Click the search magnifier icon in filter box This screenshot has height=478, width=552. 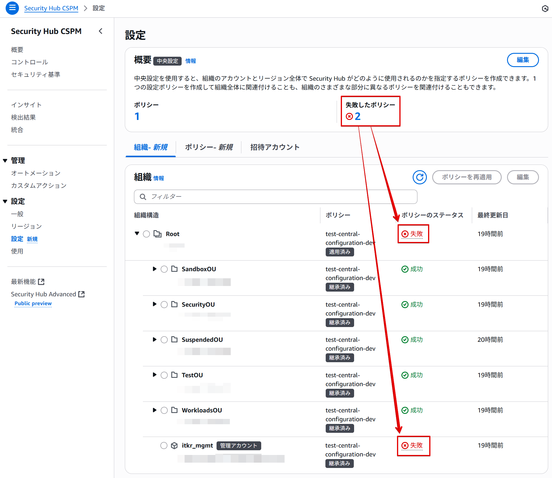pos(143,197)
